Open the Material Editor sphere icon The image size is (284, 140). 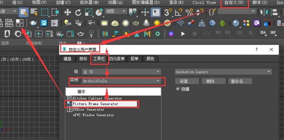pos(236,23)
